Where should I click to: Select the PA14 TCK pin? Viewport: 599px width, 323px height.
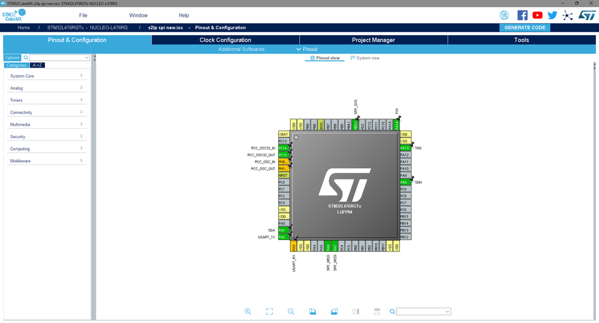396,124
